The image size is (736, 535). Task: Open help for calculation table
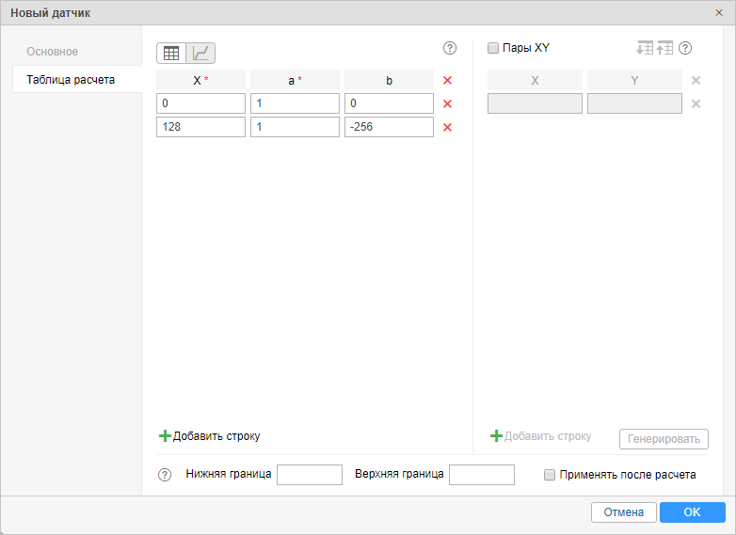[x=450, y=48]
